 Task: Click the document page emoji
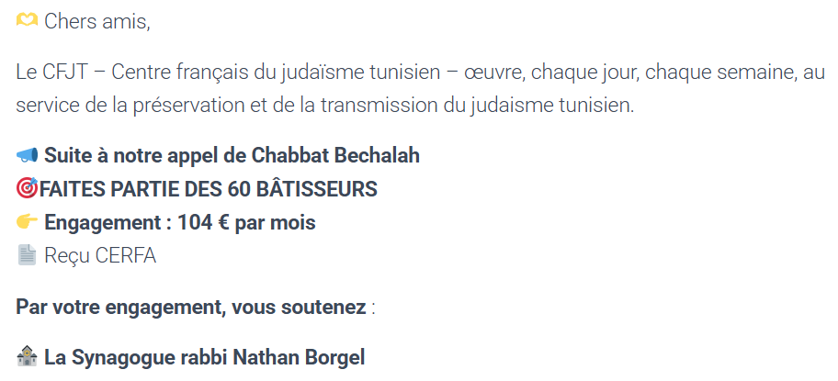click(28, 255)
